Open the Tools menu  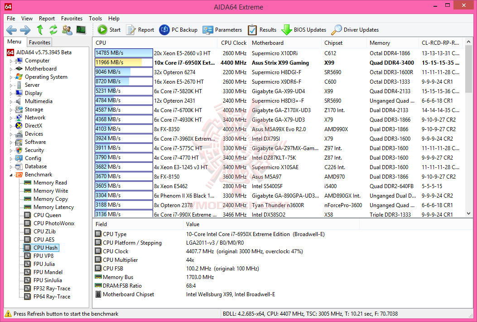pyautogui.click(x=95, y=19)
